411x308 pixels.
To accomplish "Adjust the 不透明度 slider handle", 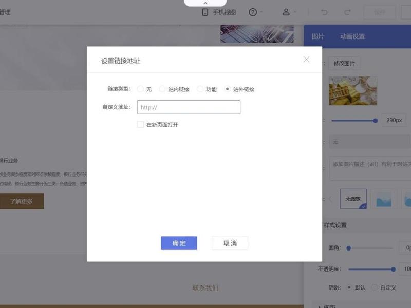I will coord(393,269).
